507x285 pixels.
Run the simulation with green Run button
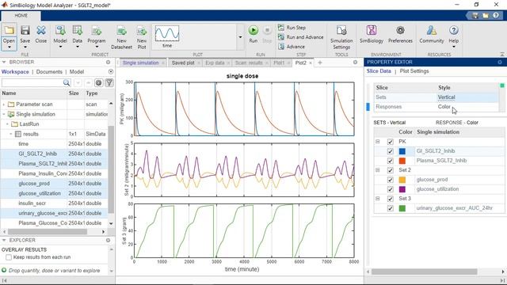[x=253, y=30]
